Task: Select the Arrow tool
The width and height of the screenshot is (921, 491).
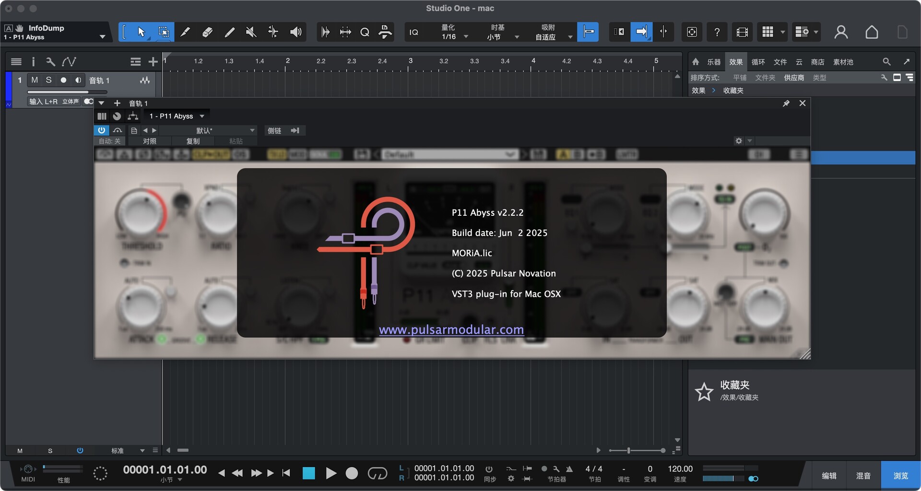Action: click(141, 32)
